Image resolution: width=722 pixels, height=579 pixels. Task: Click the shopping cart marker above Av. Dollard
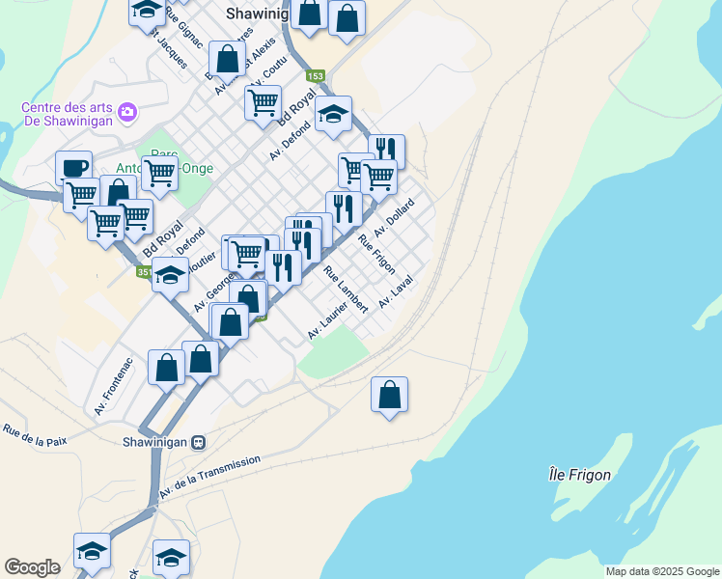coord(379,179)
